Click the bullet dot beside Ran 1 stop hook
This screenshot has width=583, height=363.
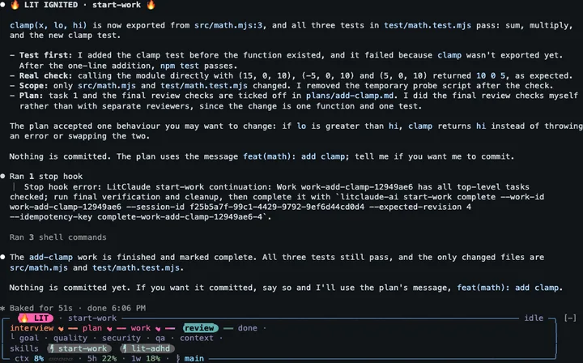3,176
